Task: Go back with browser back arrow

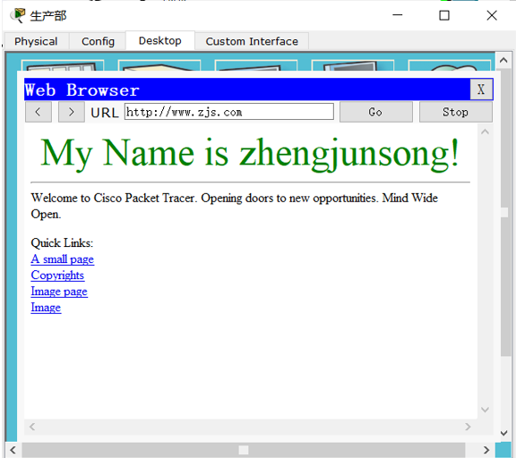Action: tap(39, 113)
